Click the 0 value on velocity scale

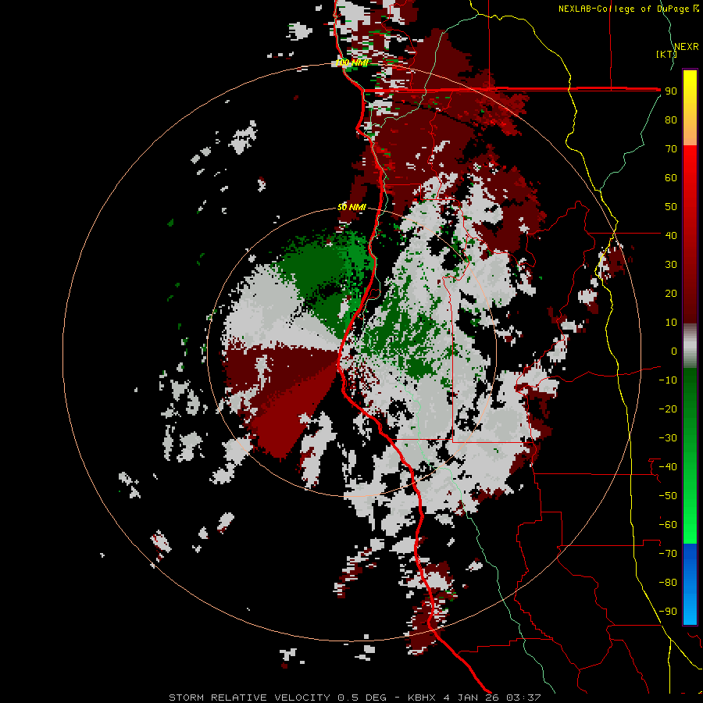674,351
